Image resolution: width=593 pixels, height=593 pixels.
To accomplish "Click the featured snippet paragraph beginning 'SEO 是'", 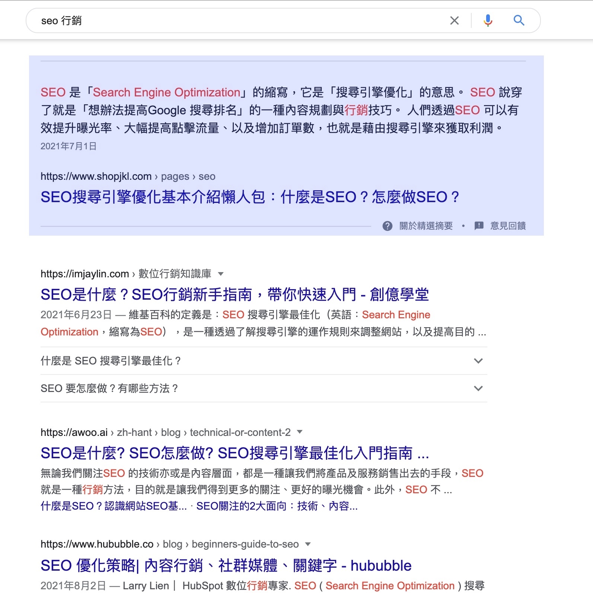I will coord(281,110).
